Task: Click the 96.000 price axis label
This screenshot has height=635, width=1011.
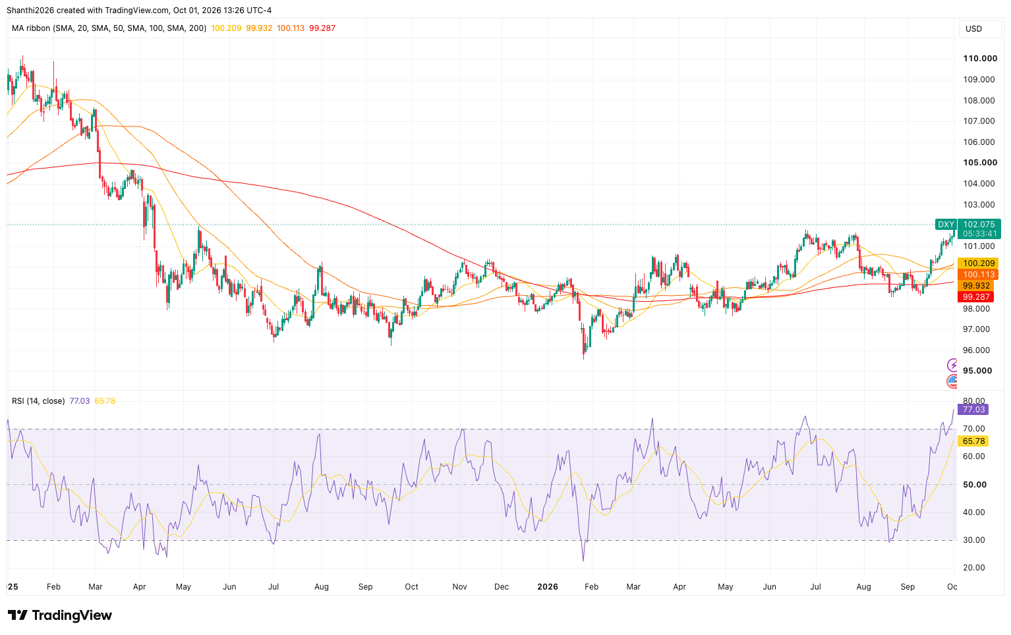Action: click(x=976, y=350)
